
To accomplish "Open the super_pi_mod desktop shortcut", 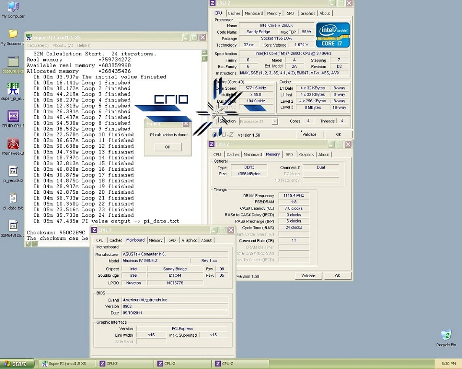I will pos(13,89).
